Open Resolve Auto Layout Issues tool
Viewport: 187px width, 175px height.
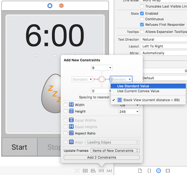110,171
